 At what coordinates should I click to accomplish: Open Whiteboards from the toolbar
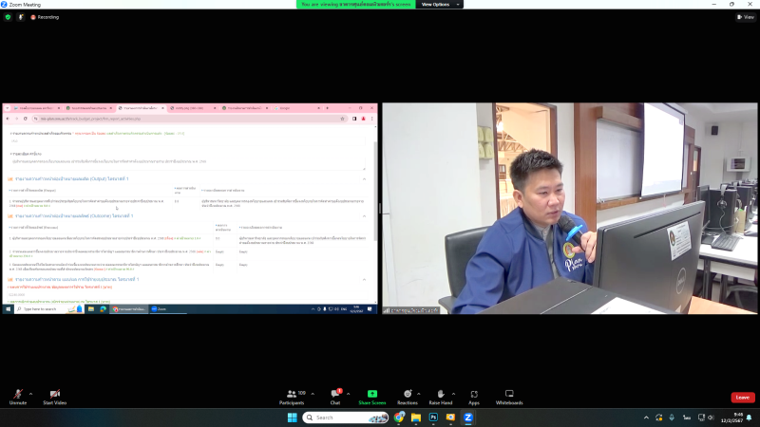point(509,395)
